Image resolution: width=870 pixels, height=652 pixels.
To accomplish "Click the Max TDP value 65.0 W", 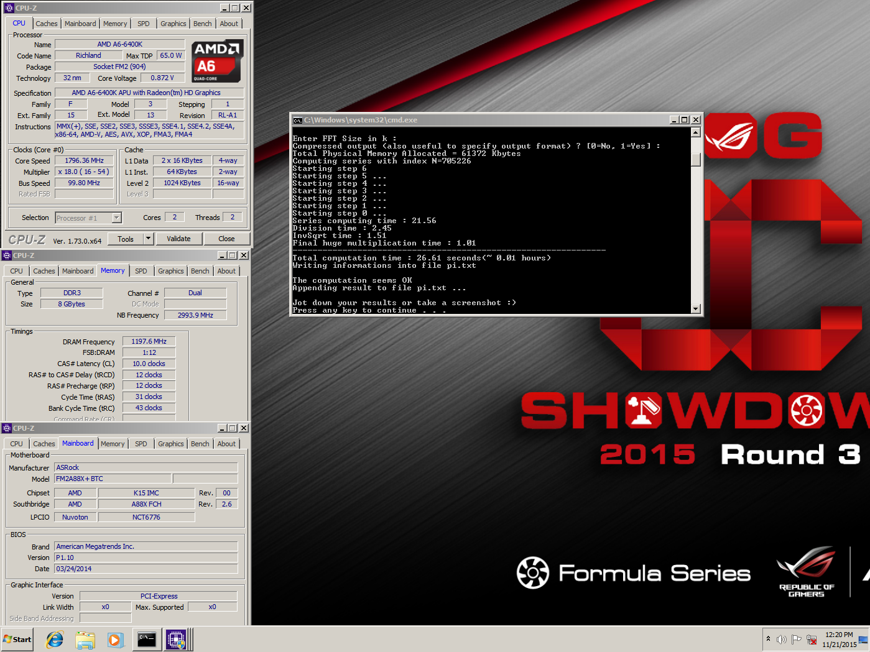I will tap(171, 55).
